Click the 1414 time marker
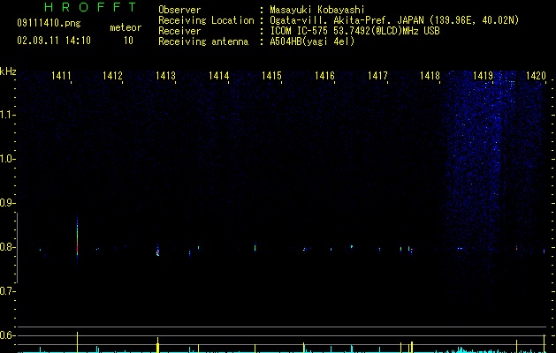 pos(219,75)
